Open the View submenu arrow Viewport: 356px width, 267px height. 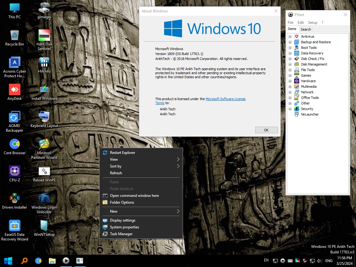(x=178, y=159)
